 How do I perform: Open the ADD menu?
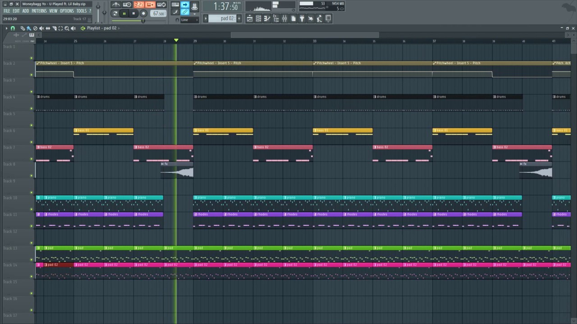[x=26, y=11]
